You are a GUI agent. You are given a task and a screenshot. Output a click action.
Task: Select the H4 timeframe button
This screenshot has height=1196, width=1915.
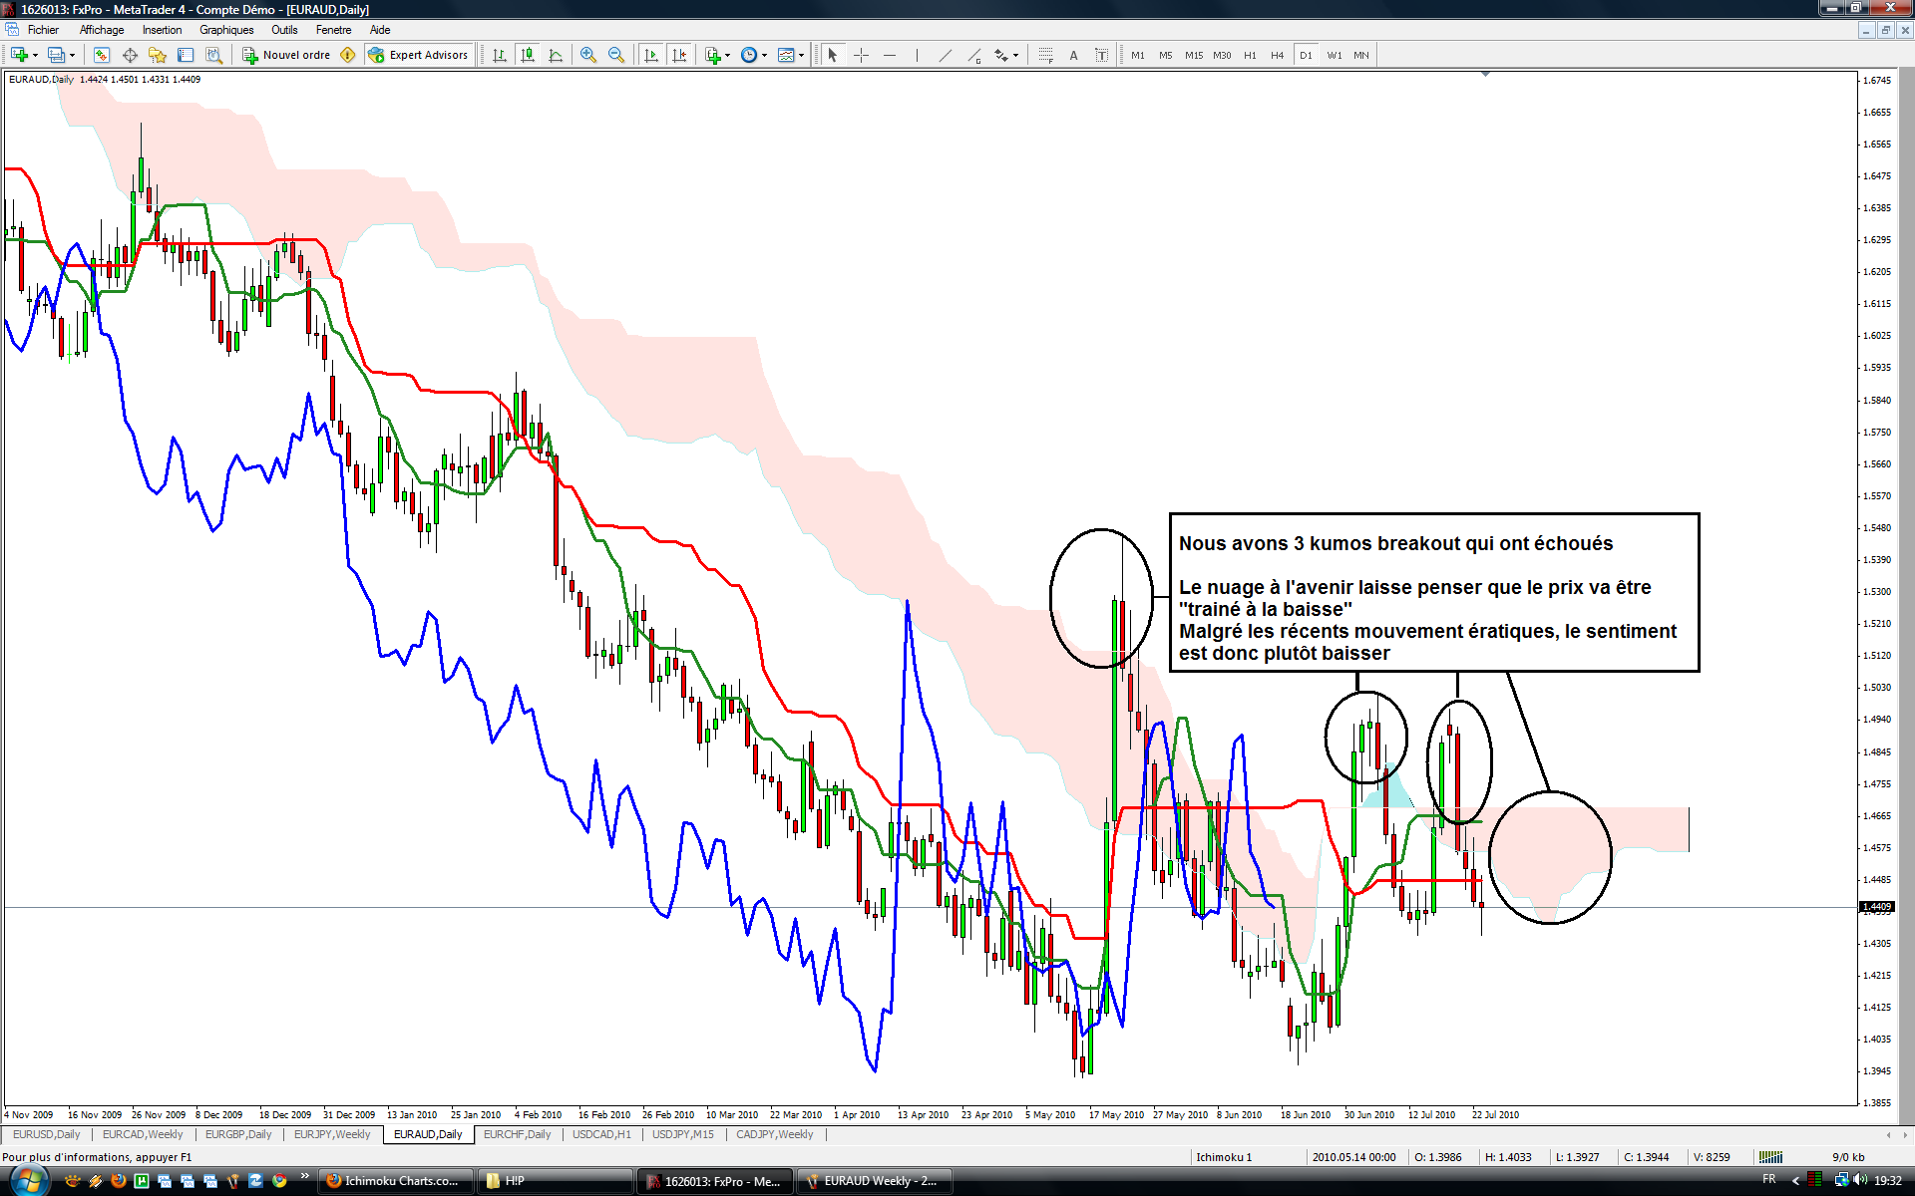coord(1277,55)
